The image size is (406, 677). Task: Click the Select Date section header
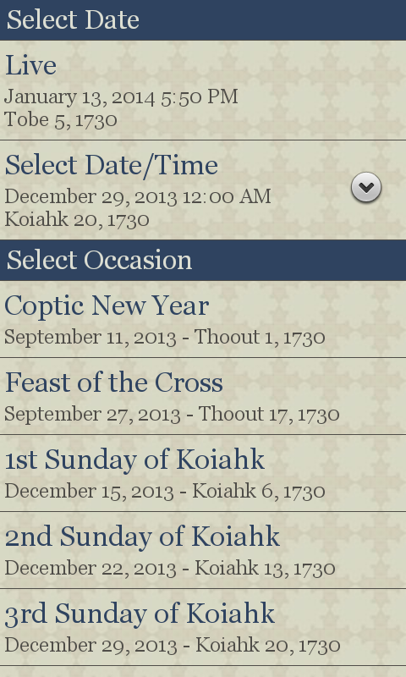(203, 20)
